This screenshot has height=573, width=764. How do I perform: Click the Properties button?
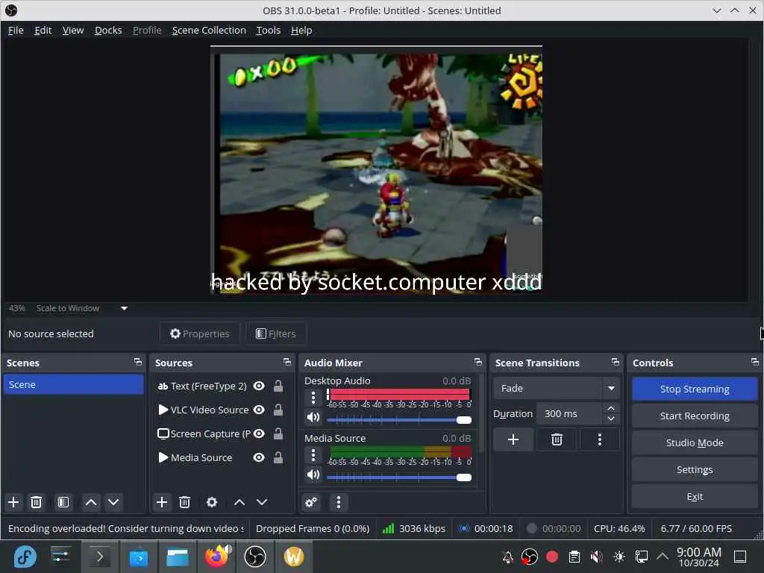pos(200,334)
